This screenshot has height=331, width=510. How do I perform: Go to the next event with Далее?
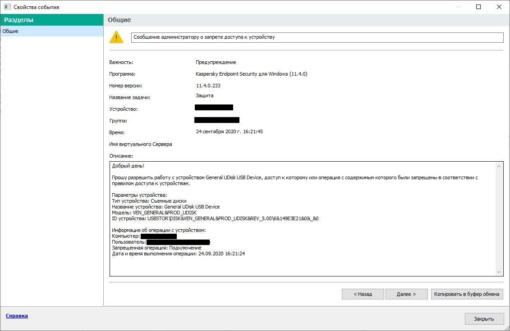406,294
